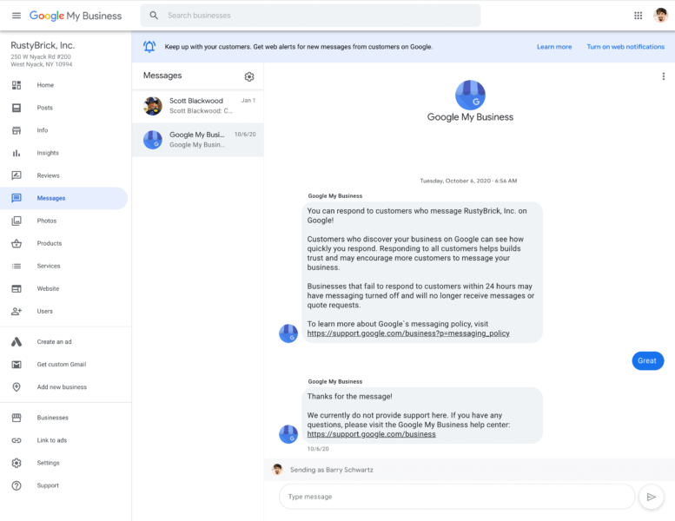Open Add new business
This screenshot has height=521, width=675.
tap(62, 386)
